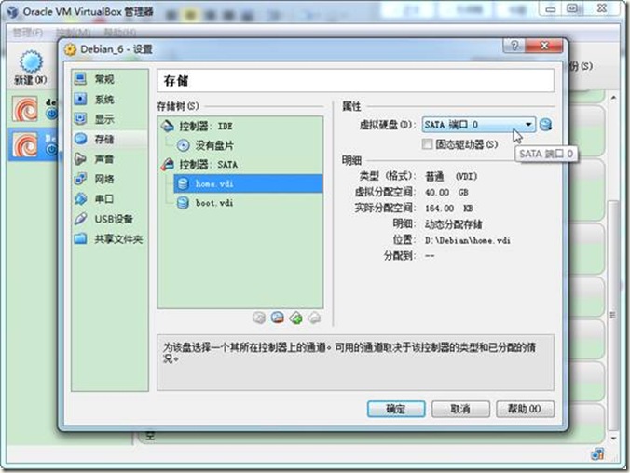Click the 网络 network icon in sidebar
The image size is (630, 473).
(x=80, y=179)
